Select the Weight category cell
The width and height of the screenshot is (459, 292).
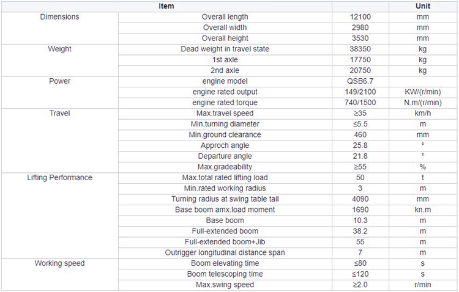(x=60, y=60)
